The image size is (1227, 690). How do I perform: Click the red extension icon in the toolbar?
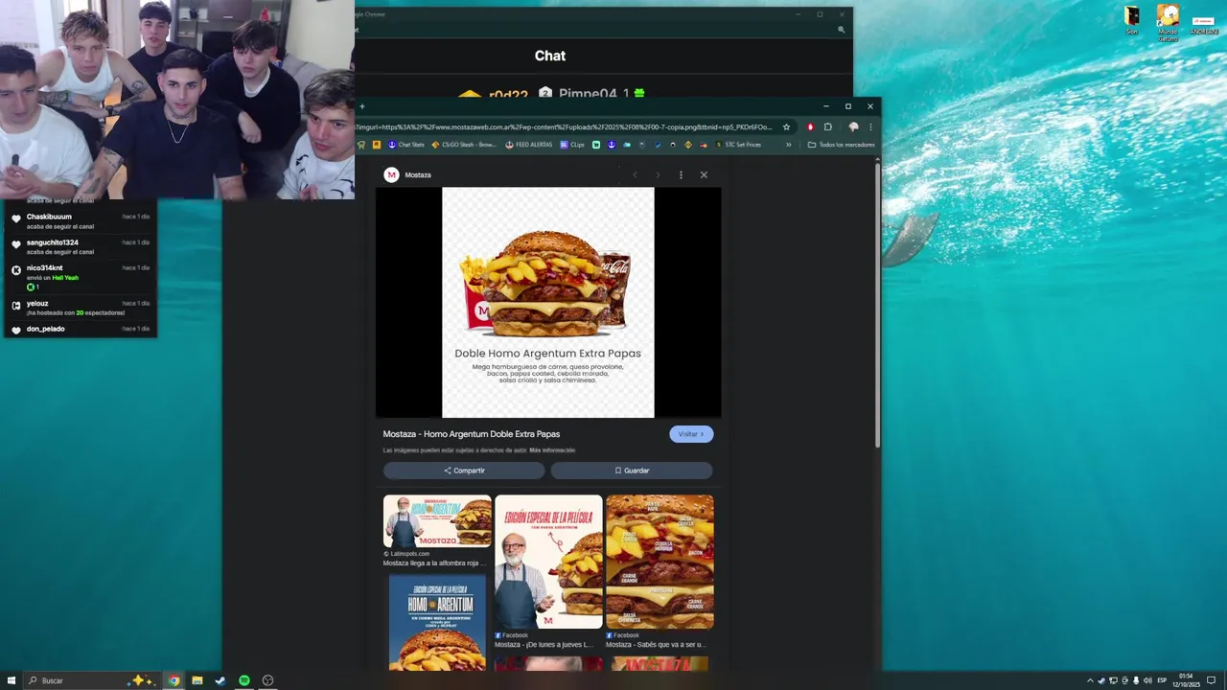point(810,126)
